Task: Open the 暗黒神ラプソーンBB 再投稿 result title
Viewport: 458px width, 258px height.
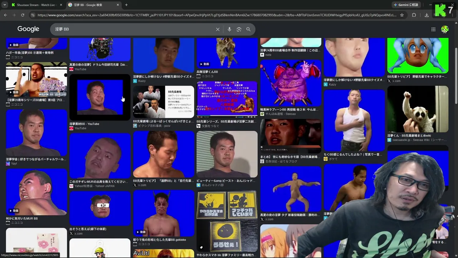Action: pyautogui.click(x=289, y=110)
